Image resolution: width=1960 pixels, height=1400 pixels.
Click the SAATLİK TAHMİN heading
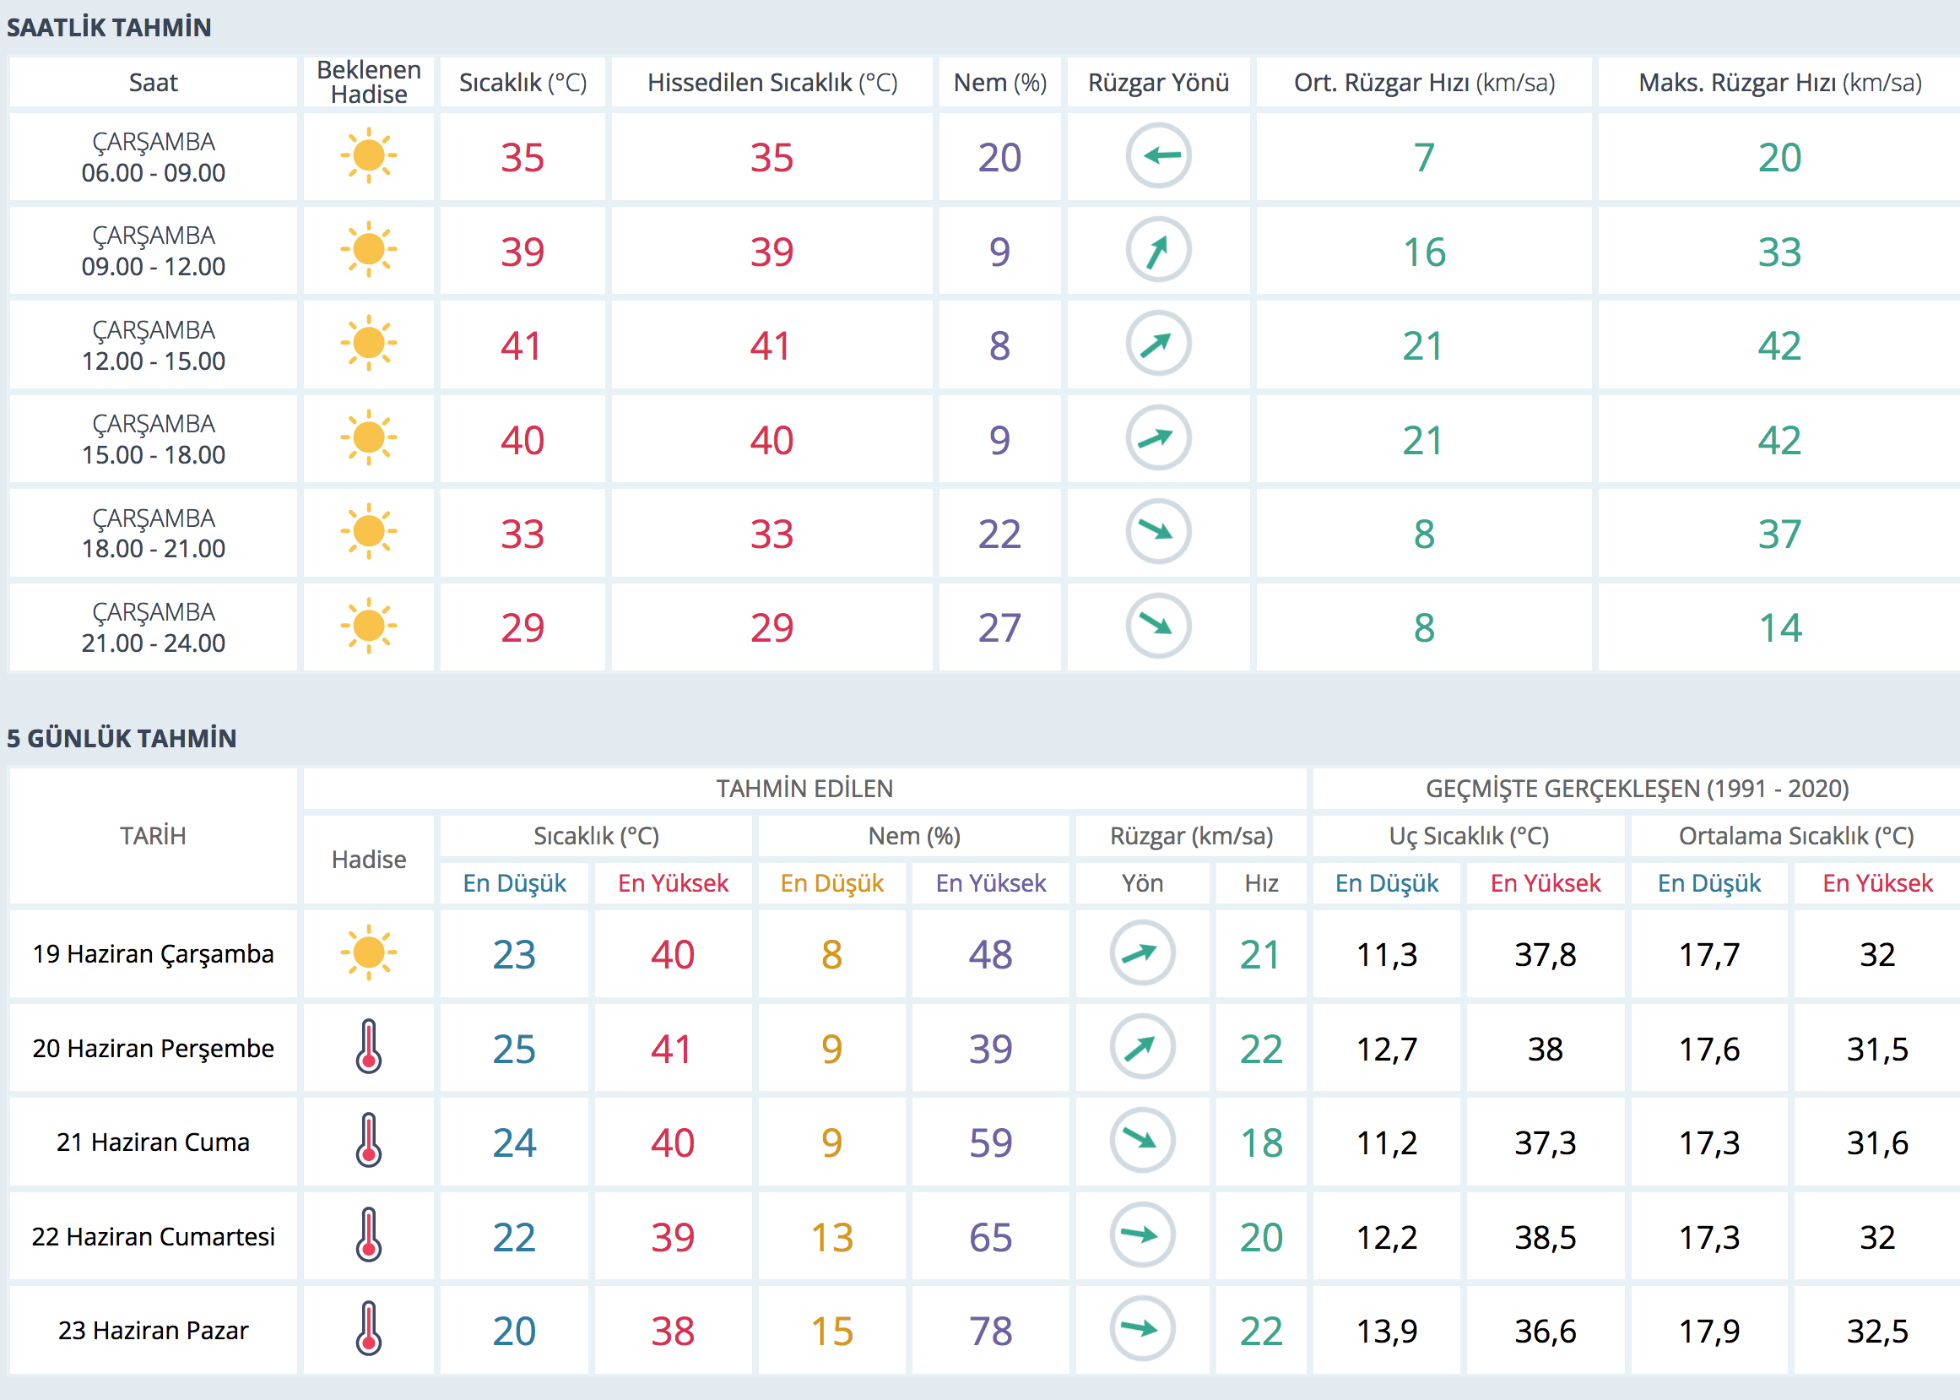(x=110, y=28)
